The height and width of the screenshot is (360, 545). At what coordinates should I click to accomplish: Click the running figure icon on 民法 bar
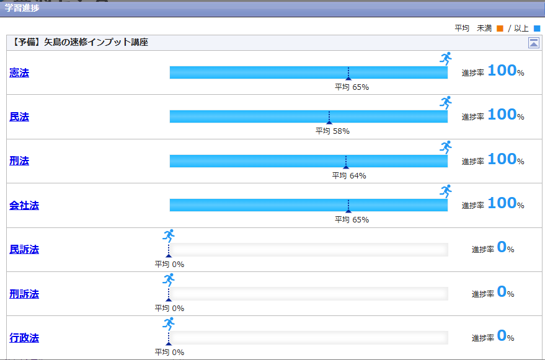pyautogui.click(x=446, y=103)
